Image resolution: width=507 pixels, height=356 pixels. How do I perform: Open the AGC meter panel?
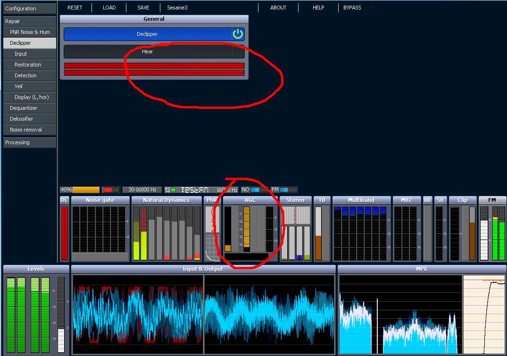click(250, 200)
